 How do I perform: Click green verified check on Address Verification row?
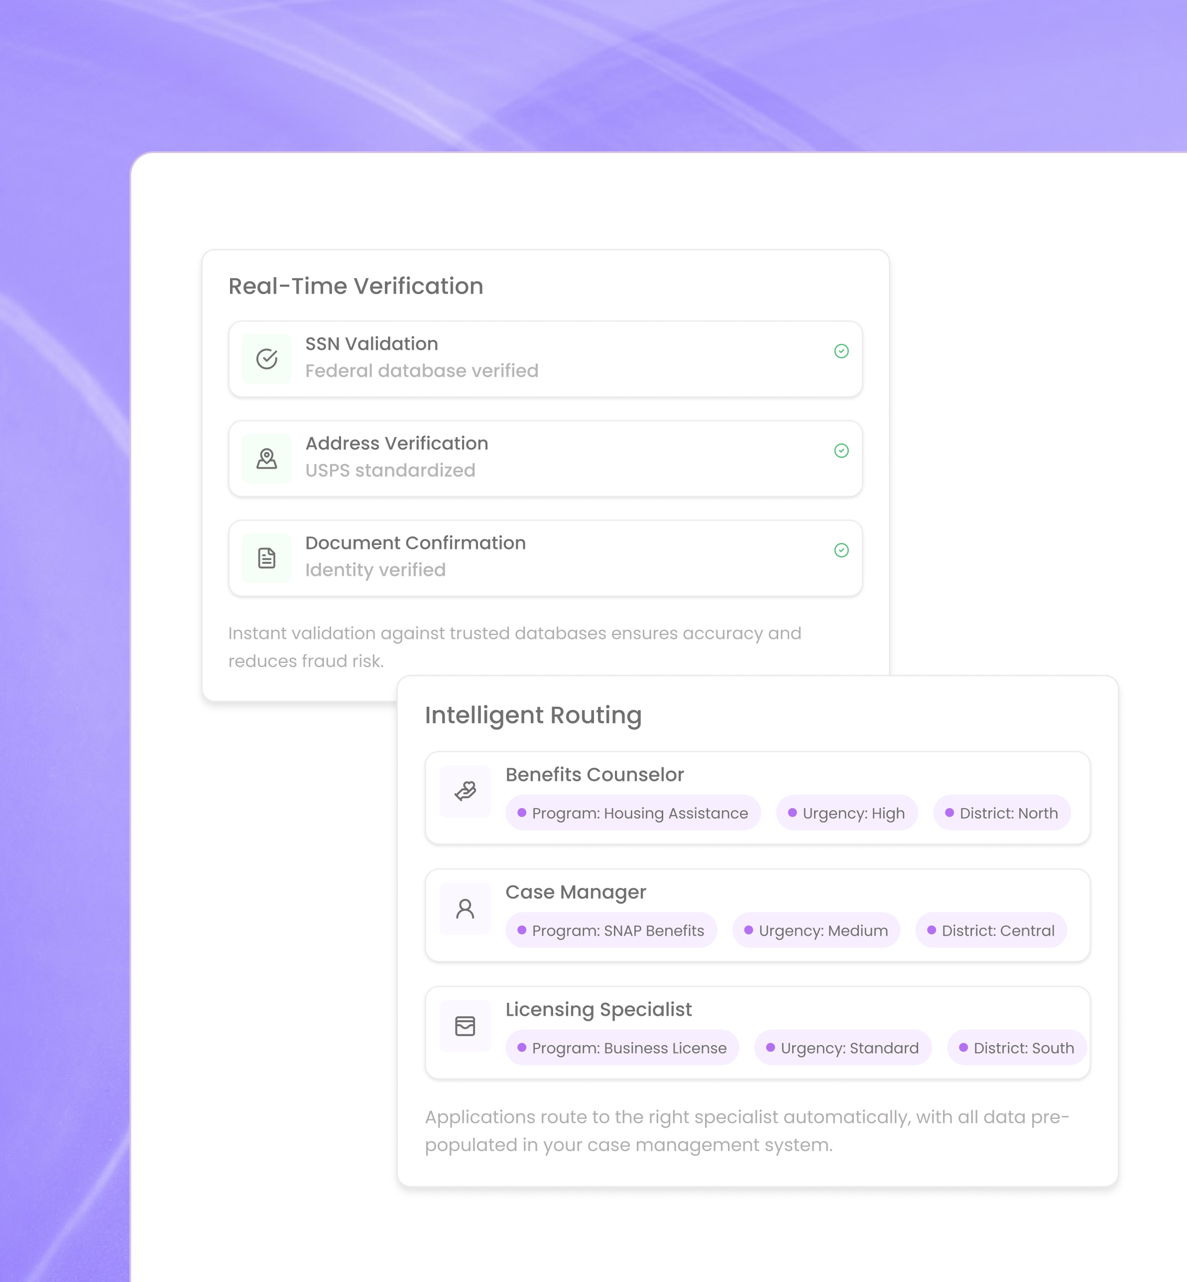(841, 451)
